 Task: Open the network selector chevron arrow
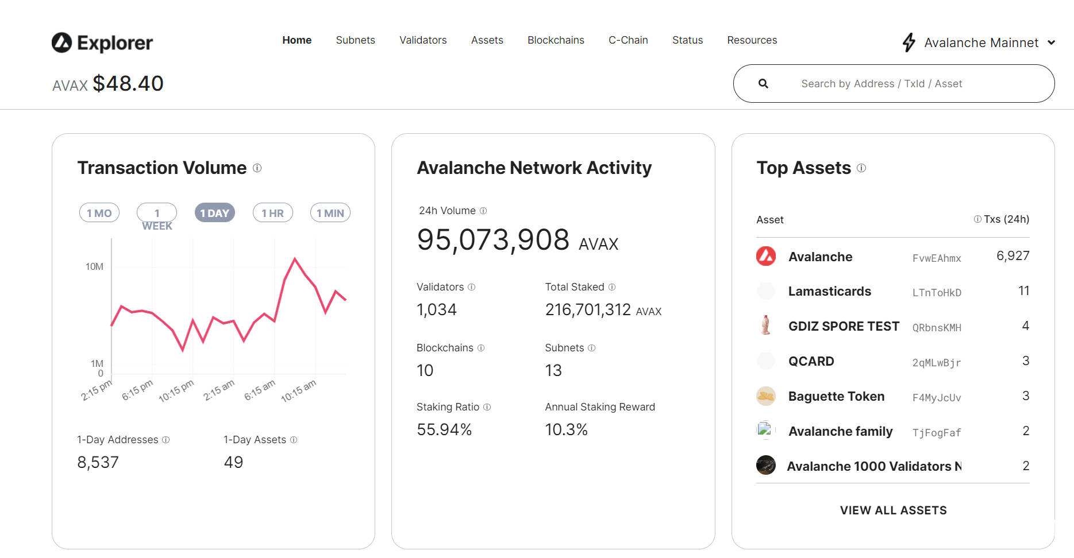click(1051, 42)
